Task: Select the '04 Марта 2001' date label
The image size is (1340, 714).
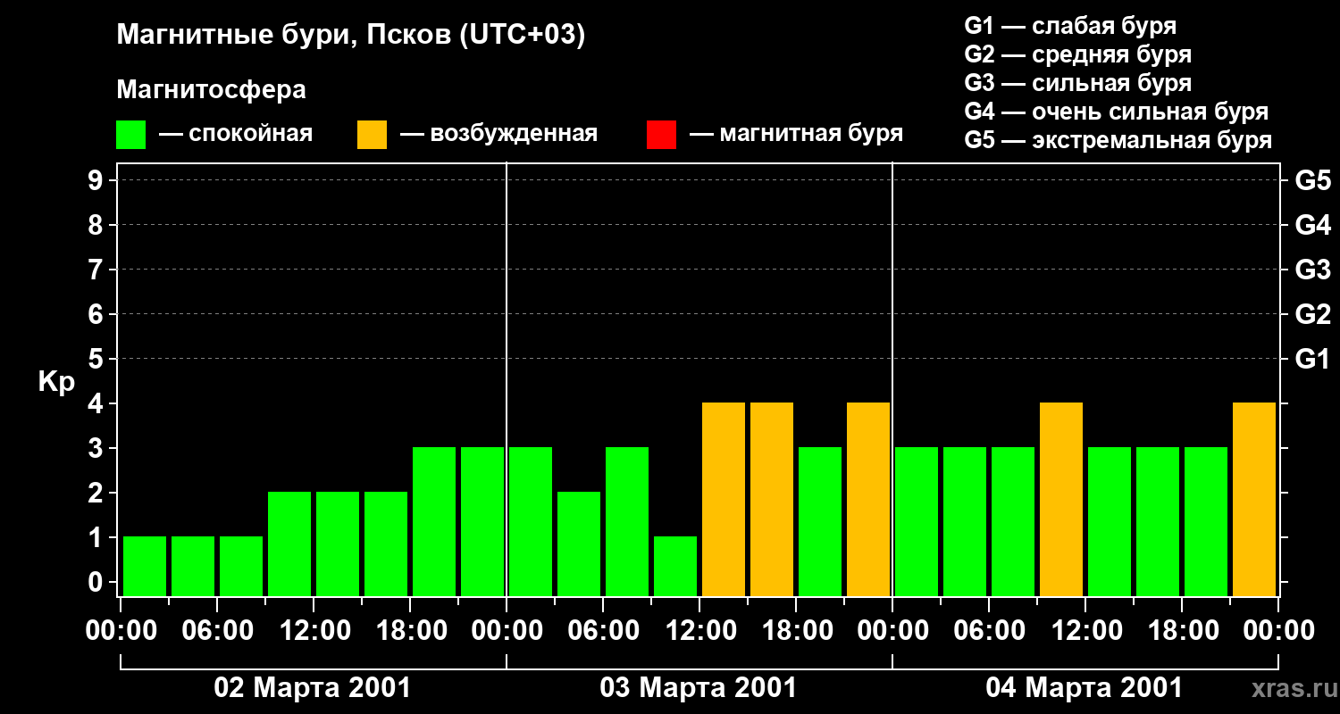Action: point(1085,688)
